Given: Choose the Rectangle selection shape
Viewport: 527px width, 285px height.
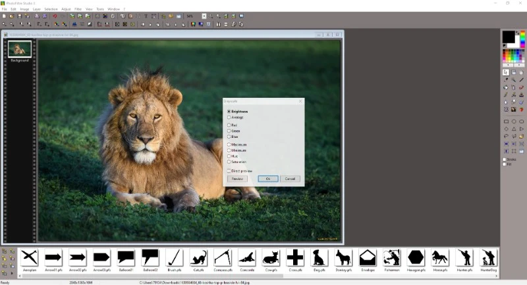Looking at the screenshot, I should 506,121.
